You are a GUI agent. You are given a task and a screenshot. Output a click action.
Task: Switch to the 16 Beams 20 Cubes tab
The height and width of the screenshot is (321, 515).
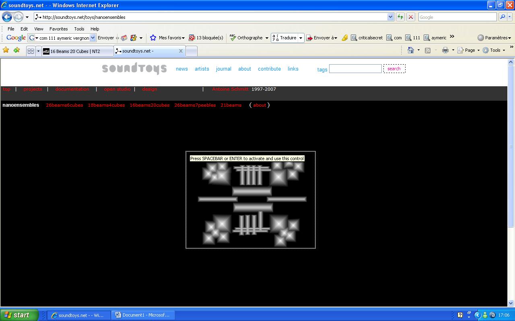pos(77,51)
